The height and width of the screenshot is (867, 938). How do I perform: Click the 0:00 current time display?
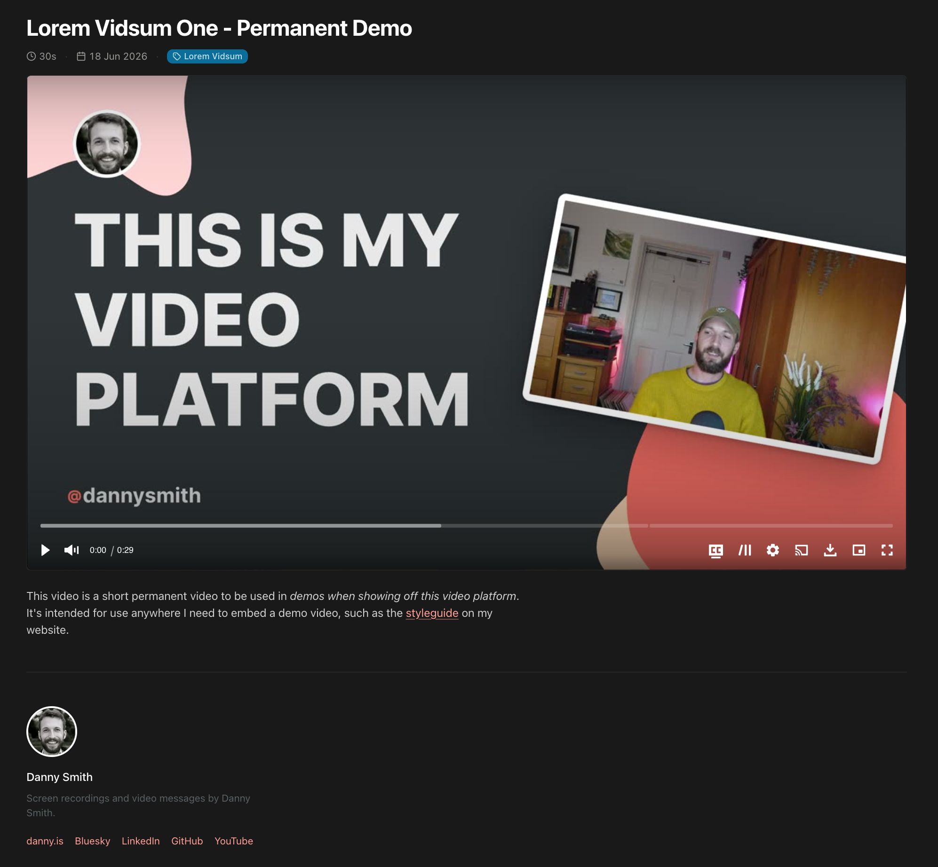(x=98, y=550)
